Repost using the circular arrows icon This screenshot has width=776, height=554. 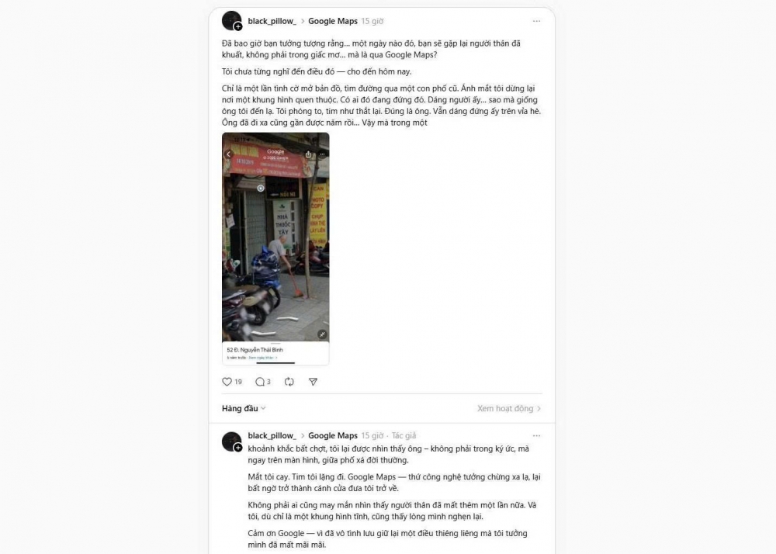coord(289,382)
